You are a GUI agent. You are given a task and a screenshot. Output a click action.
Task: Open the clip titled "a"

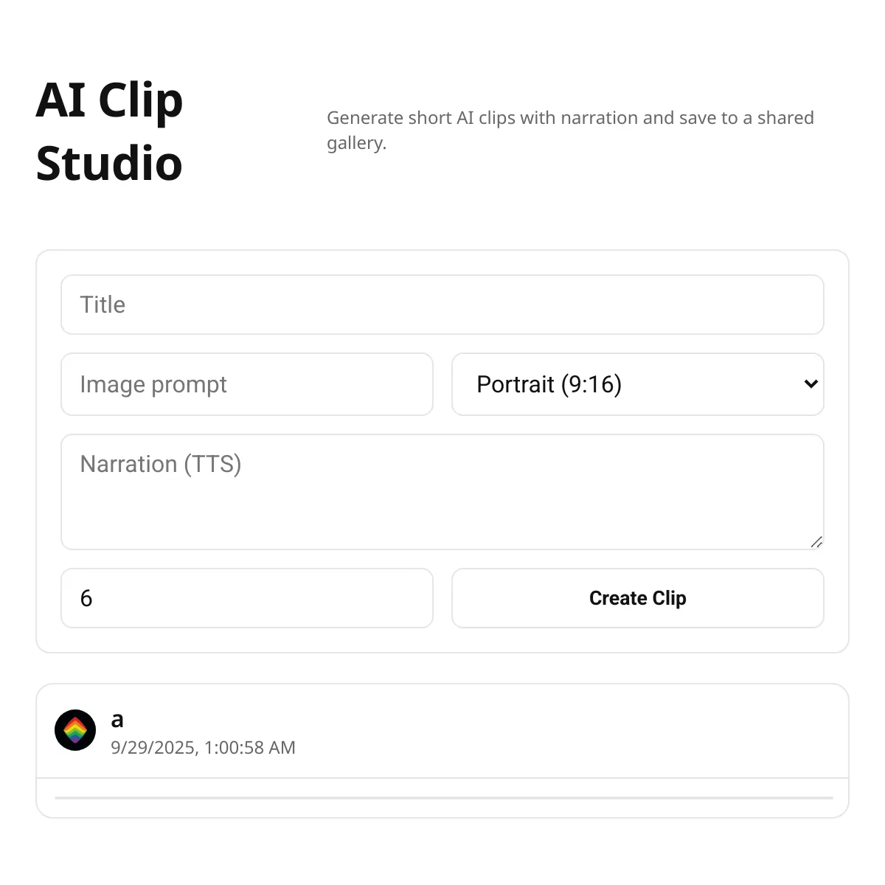point(117,720)
